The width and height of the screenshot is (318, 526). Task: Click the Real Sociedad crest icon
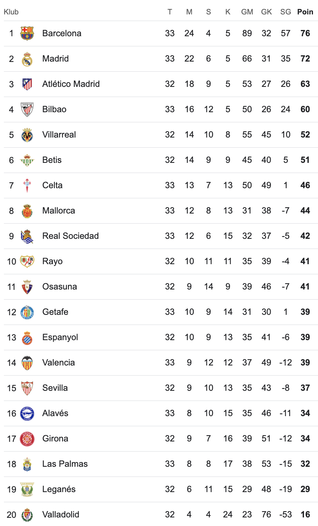27,236
